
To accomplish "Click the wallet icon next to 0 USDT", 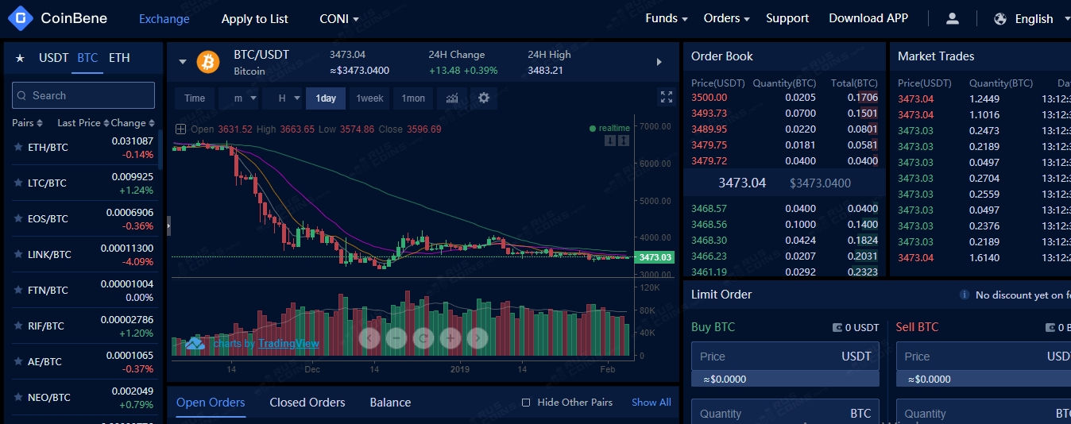I will 837,327.
